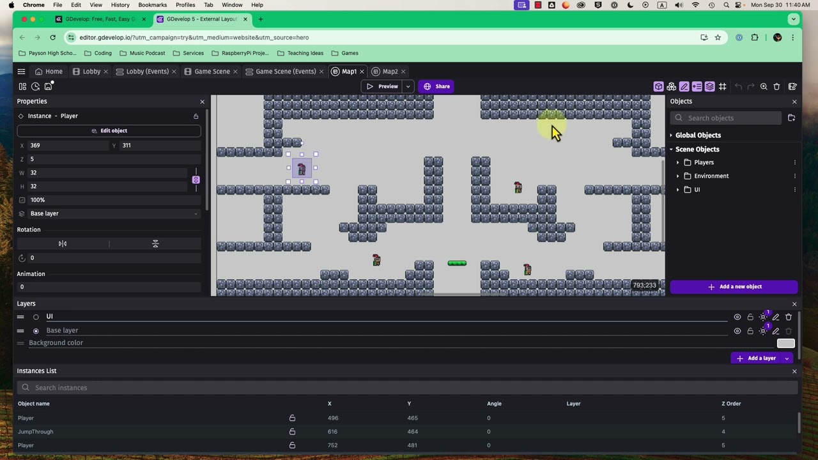818x460 pixels.
Task: Open the Players folder options menu
Action: pos(795,162)
